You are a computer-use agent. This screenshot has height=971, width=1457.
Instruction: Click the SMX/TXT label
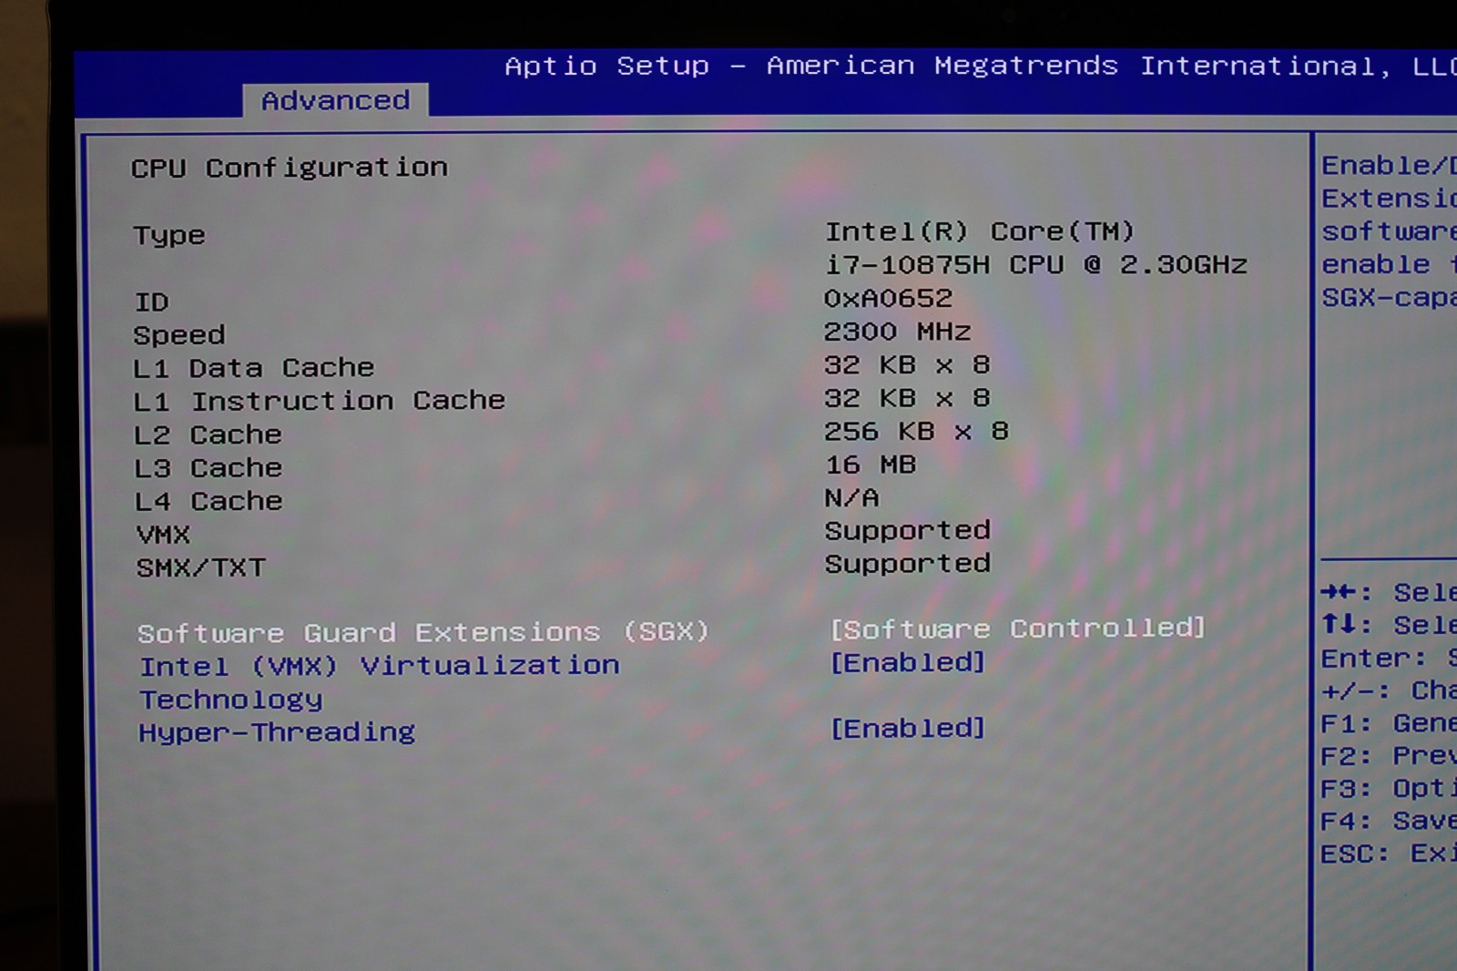coord(200,568)
